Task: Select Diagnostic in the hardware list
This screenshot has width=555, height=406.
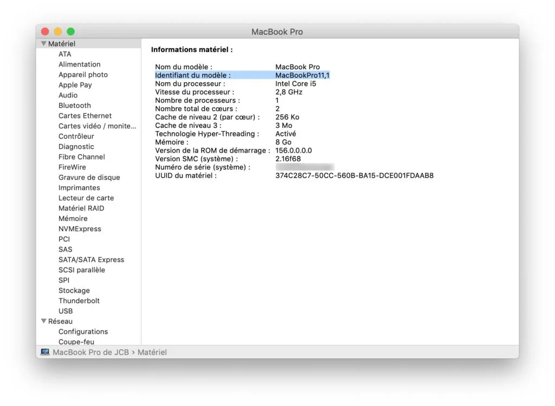Action: (x=76, y=146)
